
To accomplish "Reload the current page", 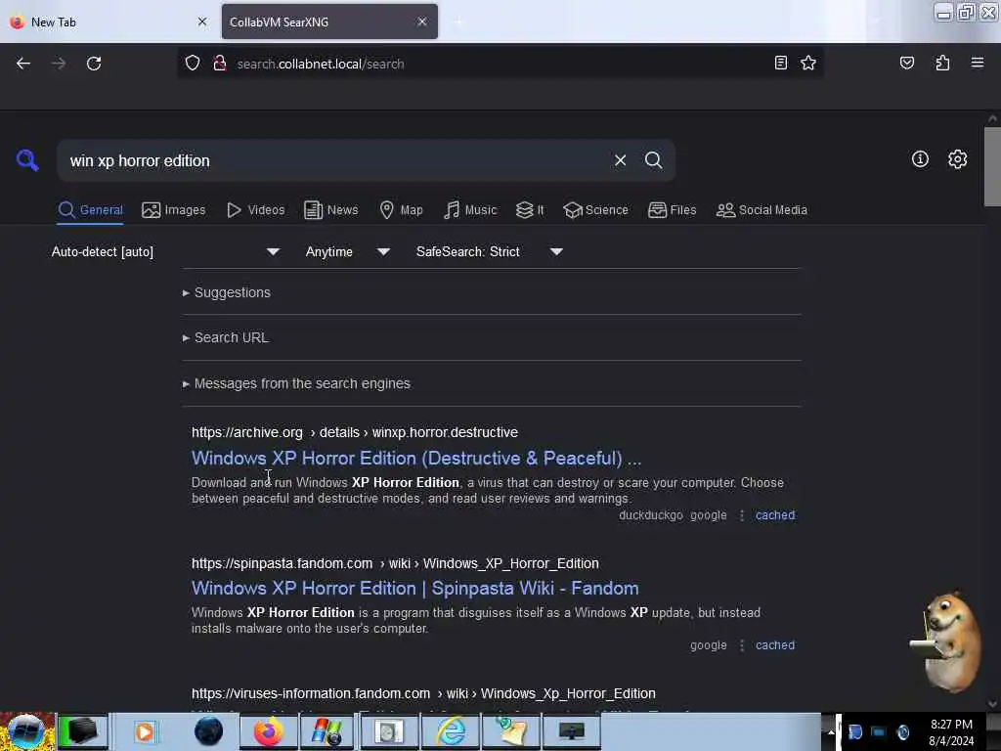I will point(94,64).
